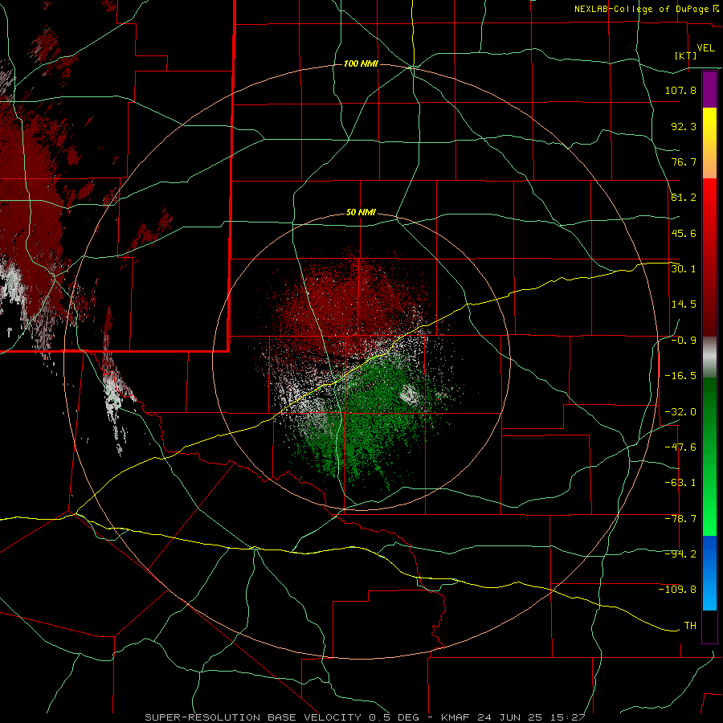Pick the blue segment of color bar

pos(709,573)
